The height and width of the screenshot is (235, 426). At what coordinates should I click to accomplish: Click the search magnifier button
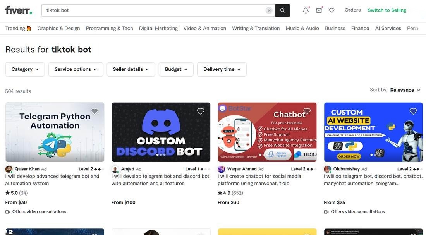283,10
